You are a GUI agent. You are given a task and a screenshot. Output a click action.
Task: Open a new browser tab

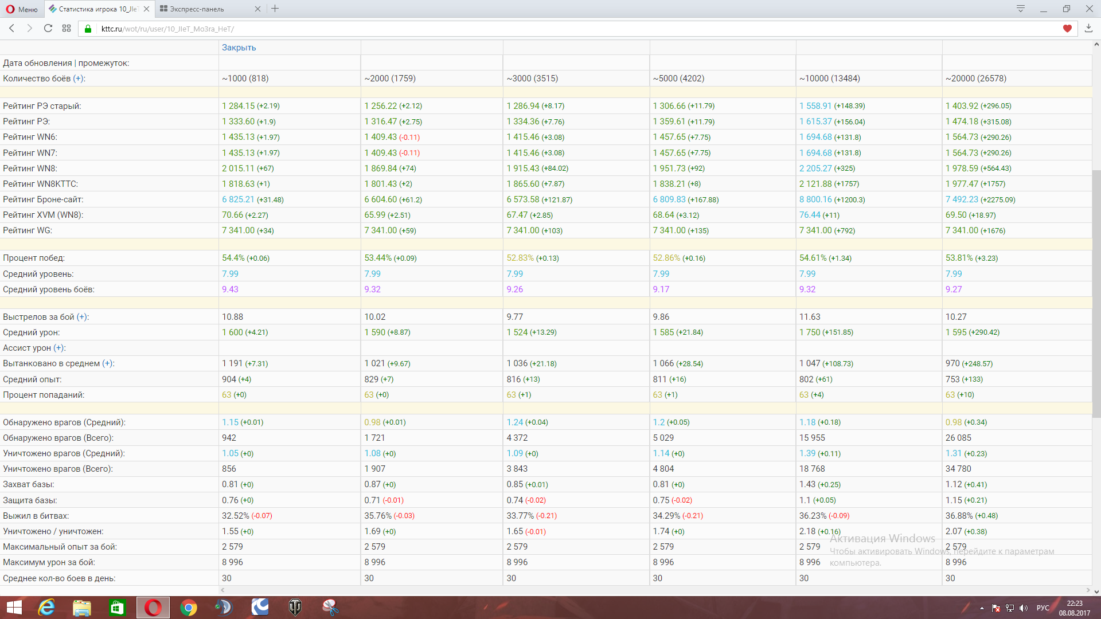pyautogui.click(x=275, y=9)
